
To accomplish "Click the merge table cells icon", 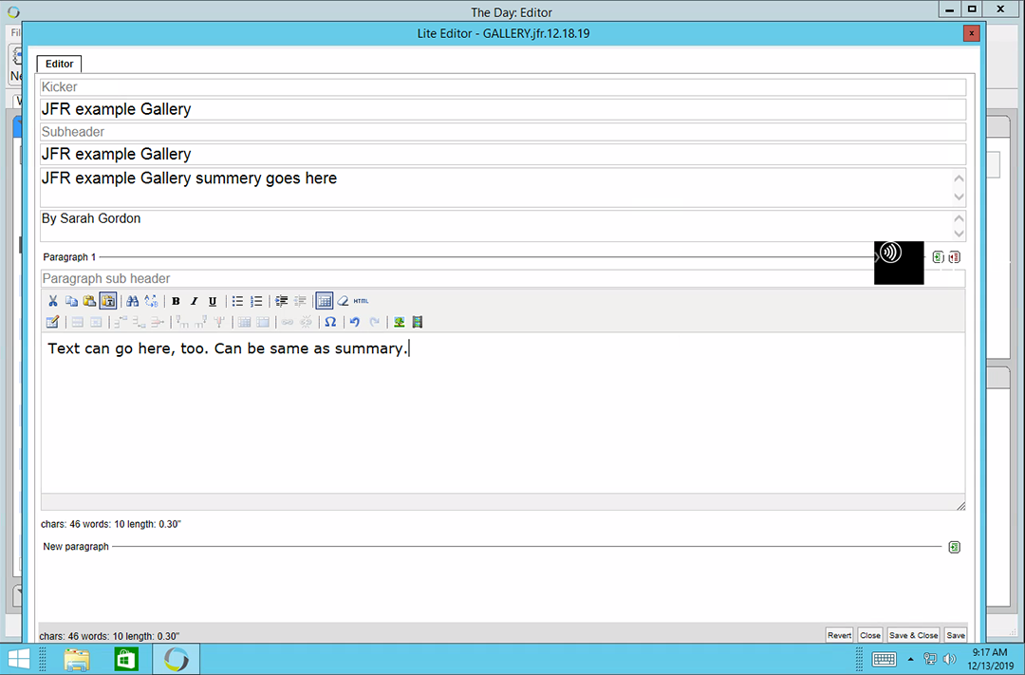I will [262, 322].
